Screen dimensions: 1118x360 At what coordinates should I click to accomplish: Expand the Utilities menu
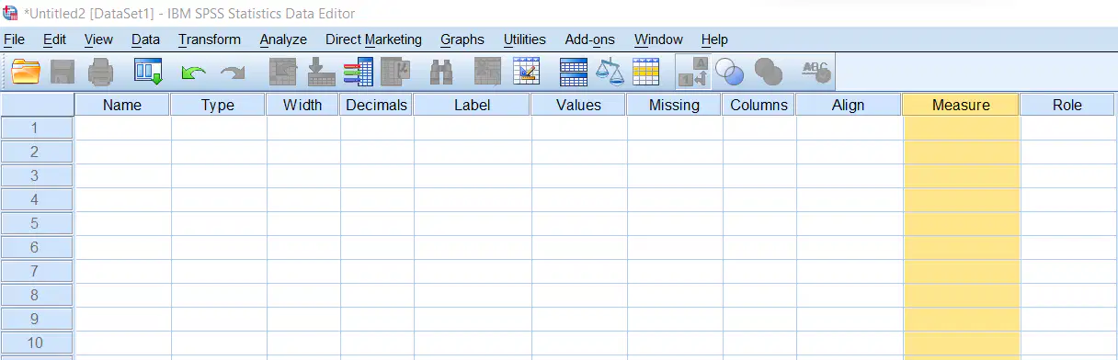point(525,39)
